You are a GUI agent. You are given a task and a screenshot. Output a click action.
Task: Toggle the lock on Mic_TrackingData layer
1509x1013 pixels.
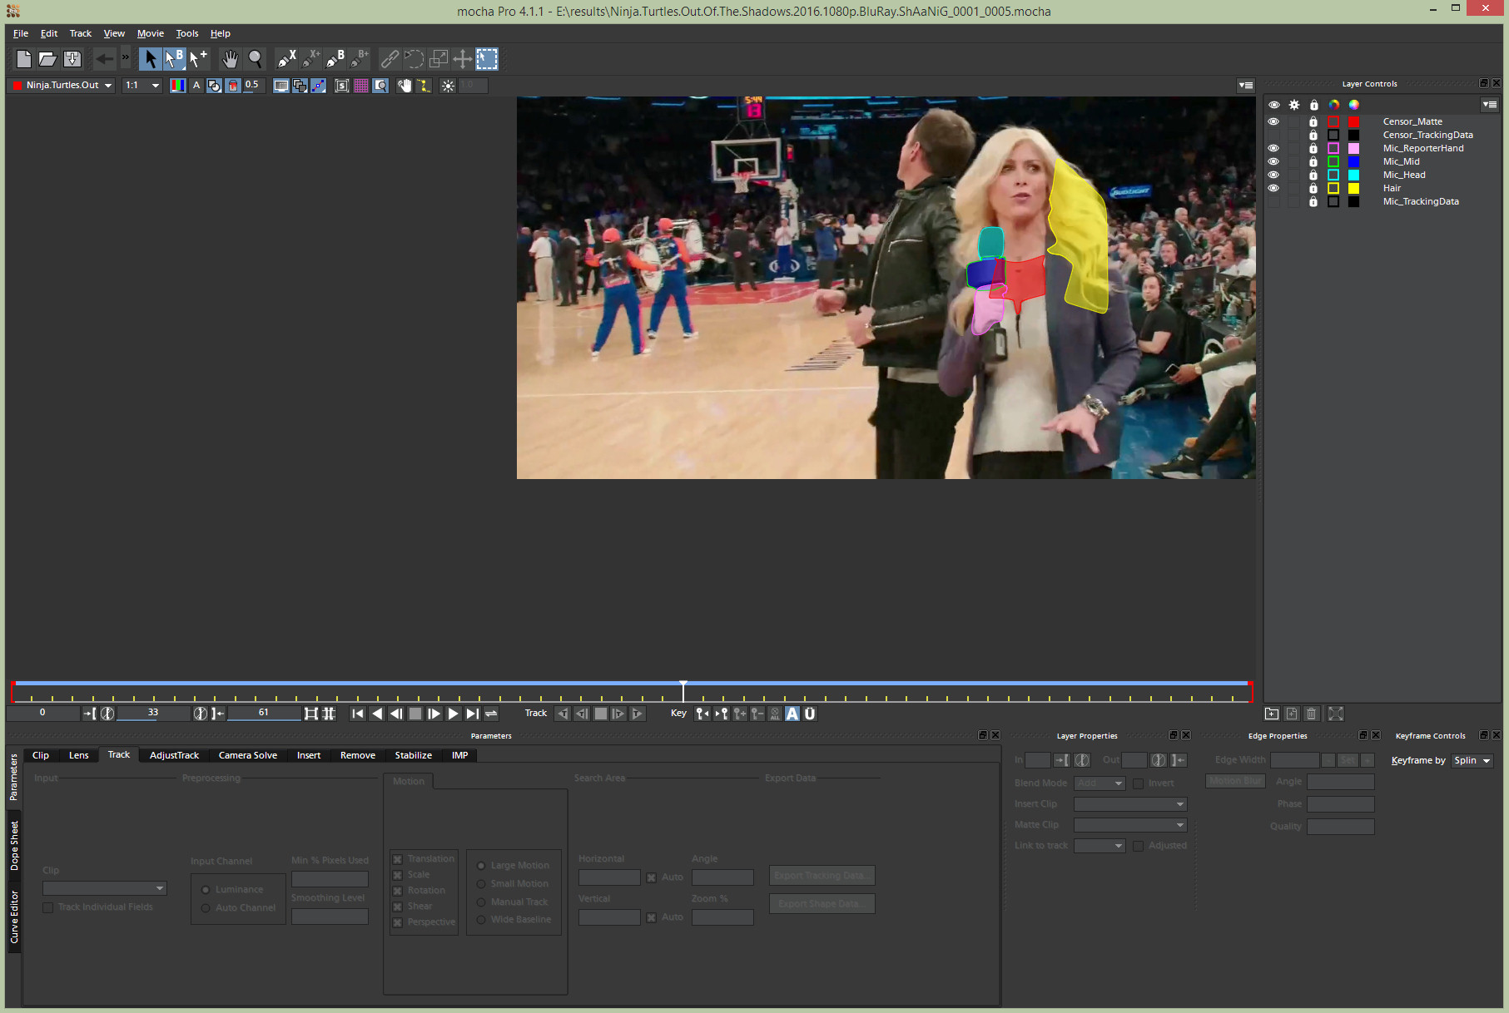point(1313,201)
